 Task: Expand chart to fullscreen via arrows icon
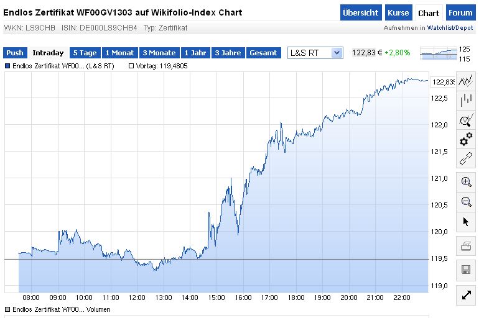click(x=466, y=296)
